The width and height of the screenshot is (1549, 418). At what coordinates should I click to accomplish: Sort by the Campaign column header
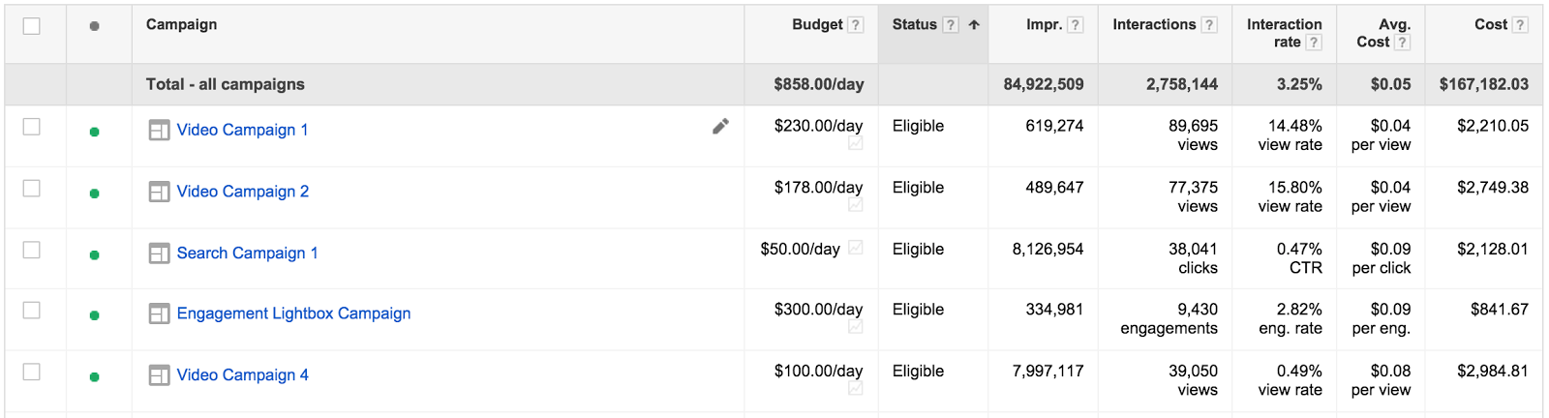(181, 25)
